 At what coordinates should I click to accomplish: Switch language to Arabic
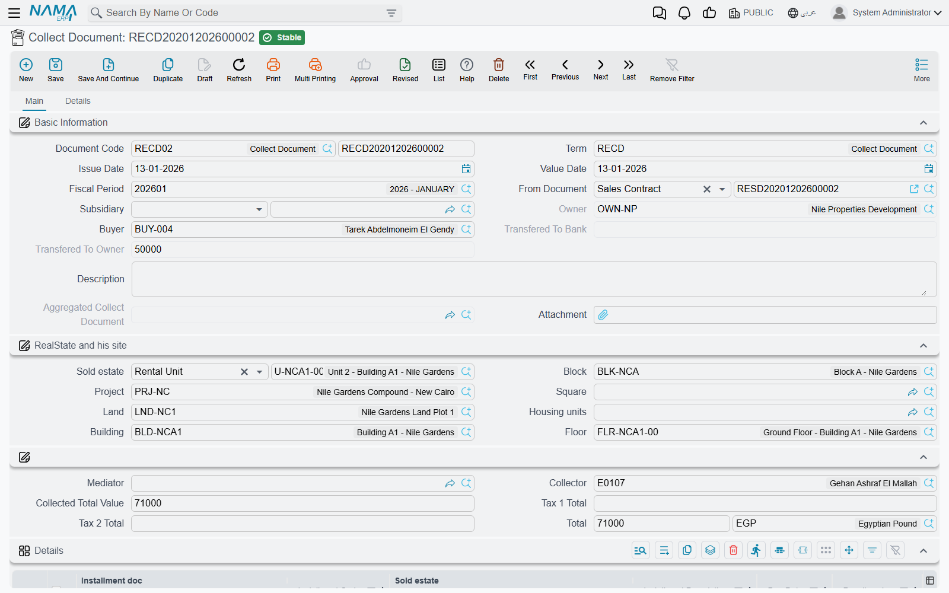tap(802, 12)
